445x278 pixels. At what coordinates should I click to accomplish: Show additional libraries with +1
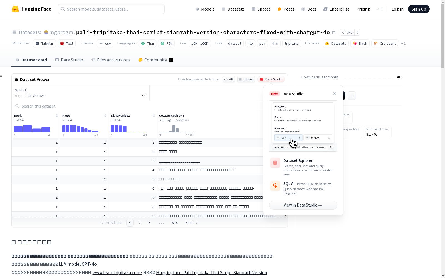(x=403, y=43)
